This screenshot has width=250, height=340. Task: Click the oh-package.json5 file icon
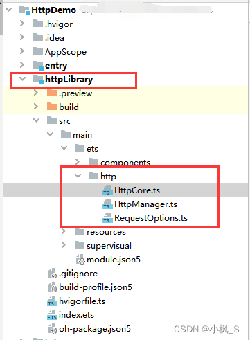[53, 329]
